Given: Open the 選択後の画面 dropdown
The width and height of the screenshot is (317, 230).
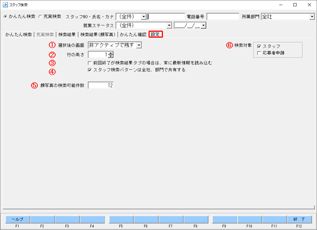Looking at the screenshot, I should click(x=139, y=45).
